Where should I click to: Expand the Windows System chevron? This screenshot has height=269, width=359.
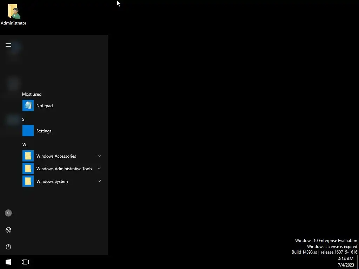click(99, 181)
